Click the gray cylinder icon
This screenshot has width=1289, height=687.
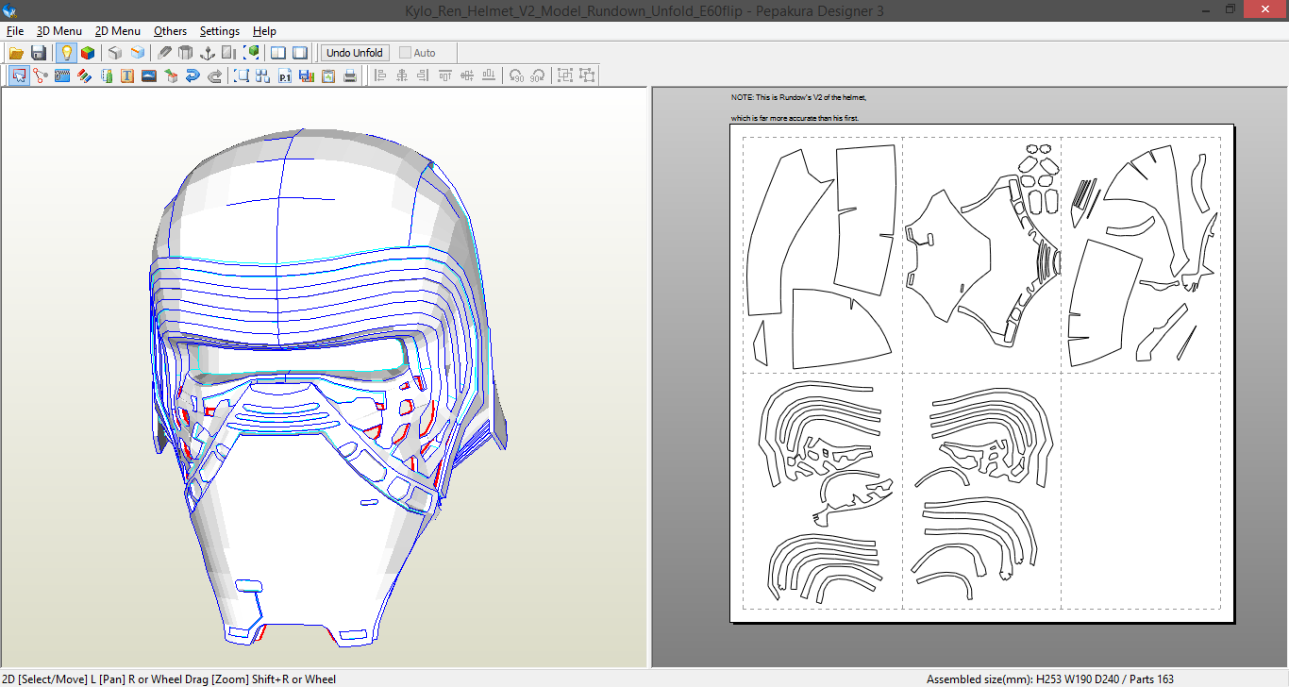coord(186,53)
